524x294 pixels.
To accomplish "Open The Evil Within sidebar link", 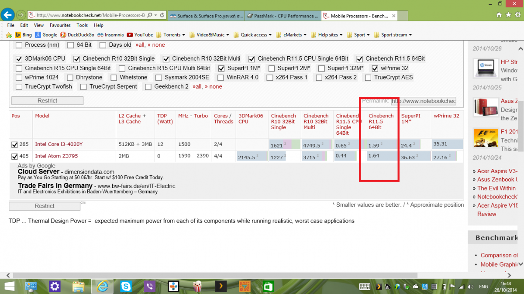I will (496, 188).
